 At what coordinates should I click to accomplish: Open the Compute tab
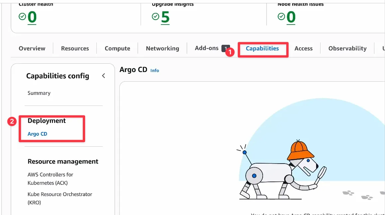117,48
